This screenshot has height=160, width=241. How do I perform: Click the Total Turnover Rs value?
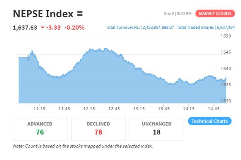158,28
